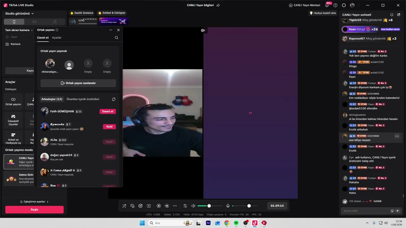The image size is (406, 228).
Task: Share CANLI Yayın bilgileri arrow icon
Action: tap(218, 5)
